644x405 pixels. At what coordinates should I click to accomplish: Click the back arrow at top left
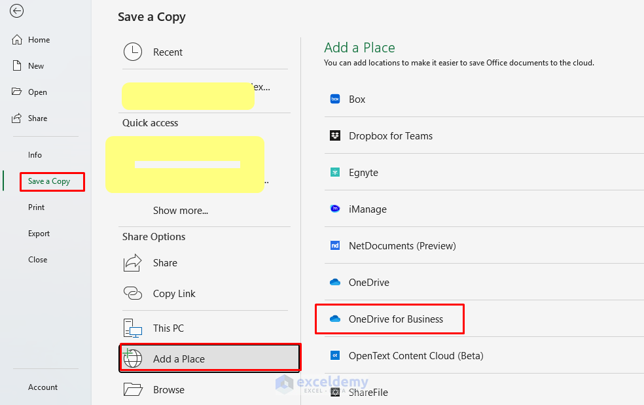tap(16, 11)
